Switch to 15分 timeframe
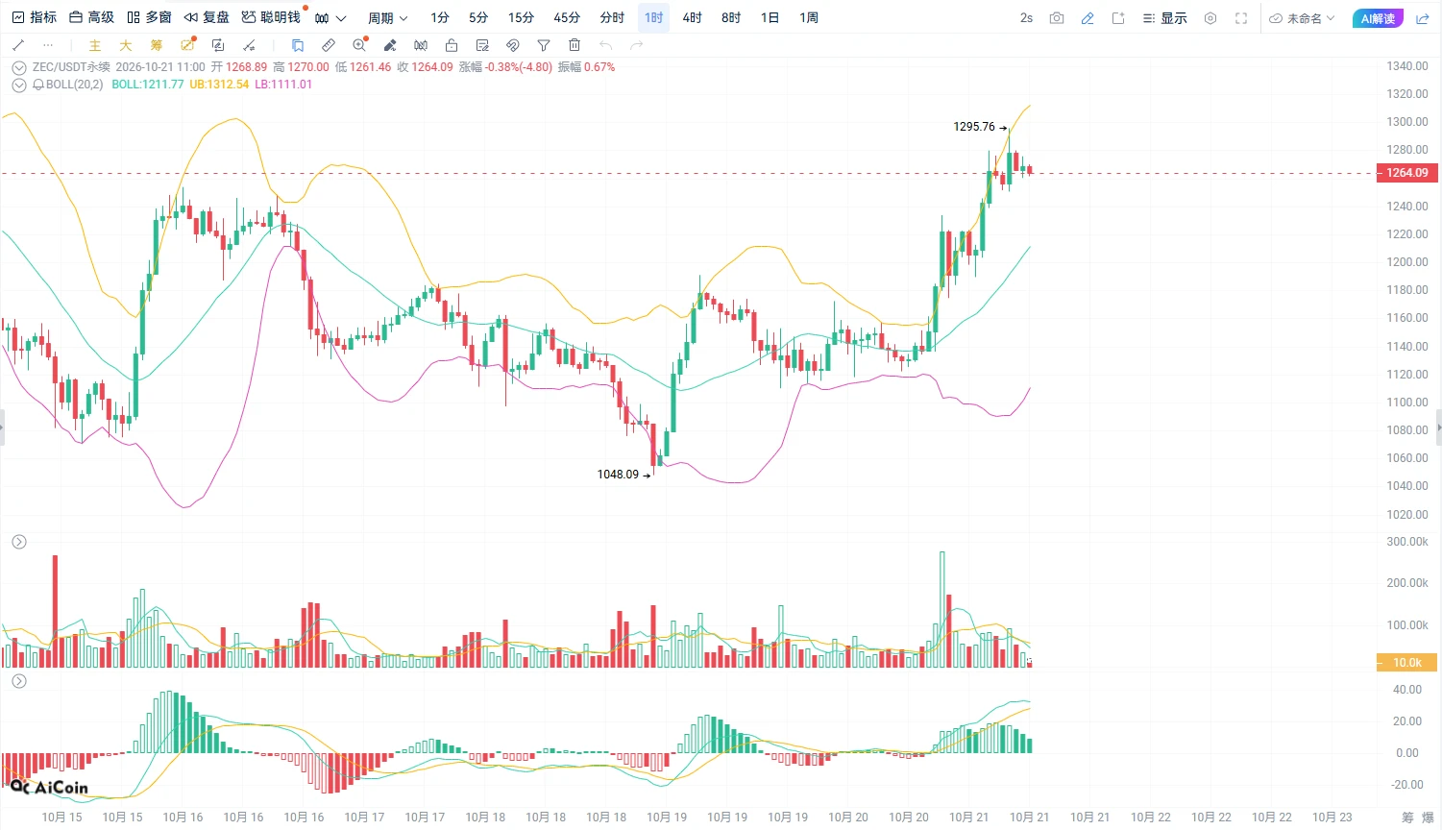1442x830 pixels. click(521, 18)
